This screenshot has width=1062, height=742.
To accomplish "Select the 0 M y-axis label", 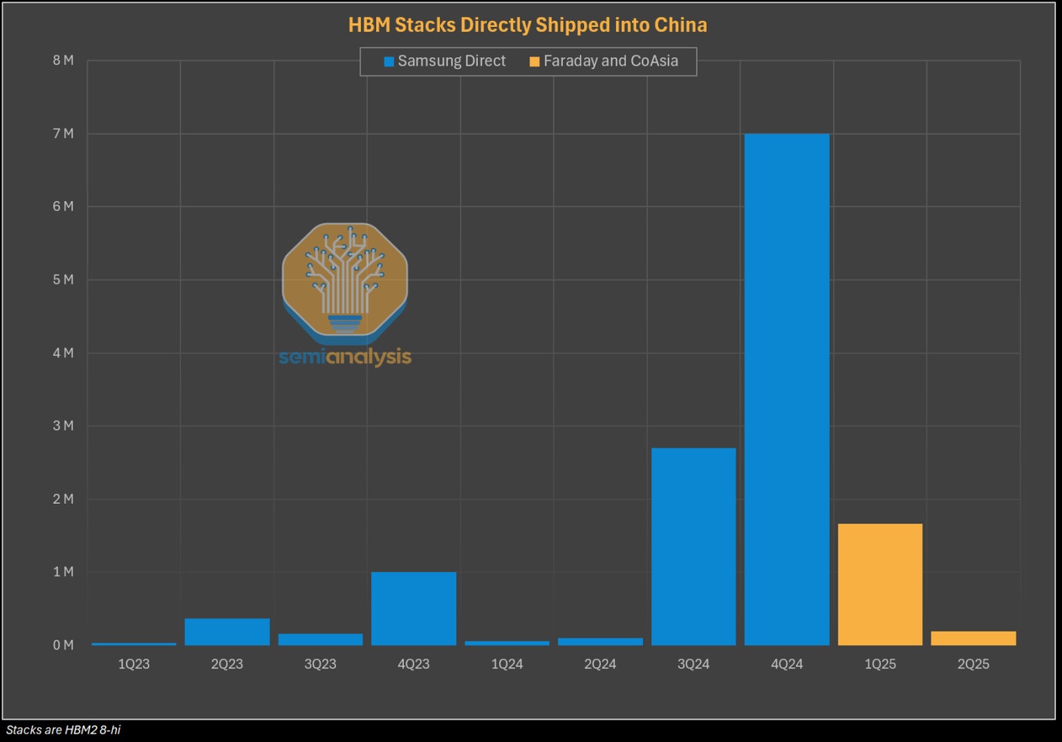I will pyautogui.click(x=63, y=645).
